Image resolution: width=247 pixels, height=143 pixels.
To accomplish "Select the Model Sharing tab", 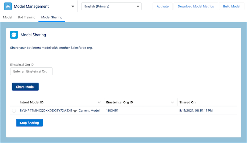I will click(x=52, y=17).
